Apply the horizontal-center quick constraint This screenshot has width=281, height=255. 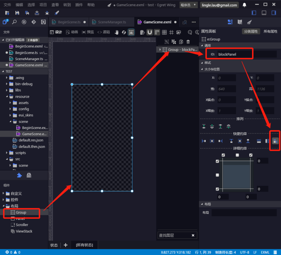[x=212, y=141]
